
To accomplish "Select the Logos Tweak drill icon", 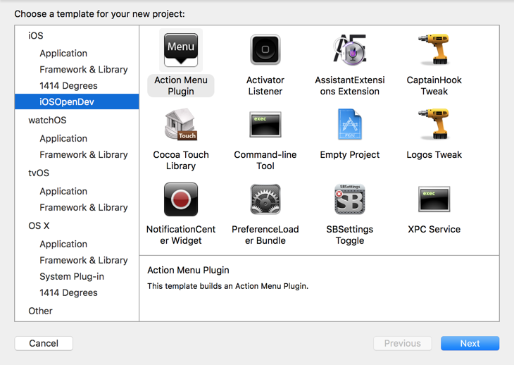I will 434,125.
